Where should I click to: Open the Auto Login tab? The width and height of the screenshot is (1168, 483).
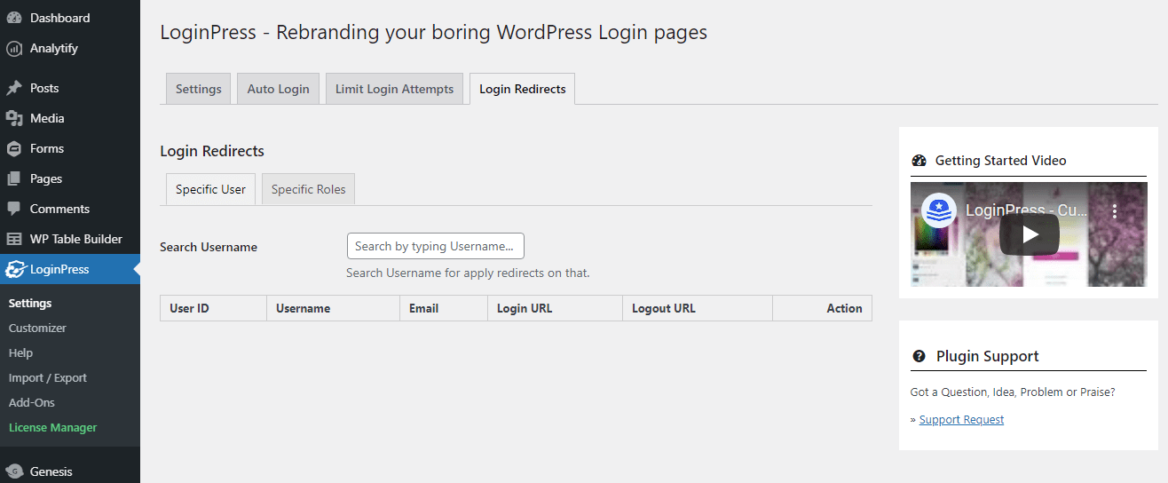click(278, 89)
